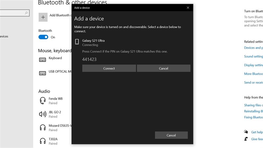Click Connect to confirm the PIN
Image resolution: width=263 pixels, height=148 pixels.
coord(109,68)
